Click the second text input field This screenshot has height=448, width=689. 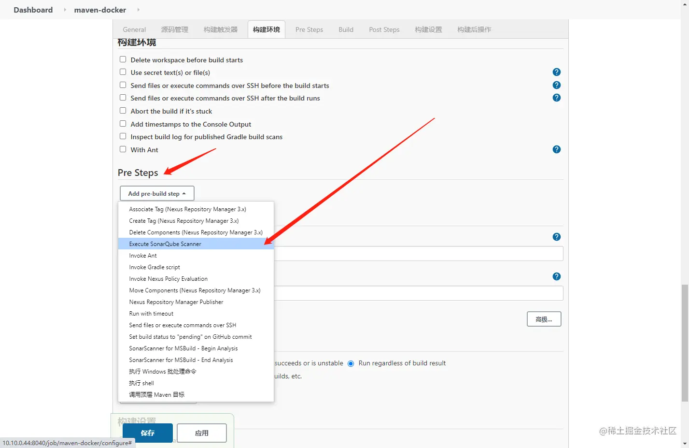418,293
